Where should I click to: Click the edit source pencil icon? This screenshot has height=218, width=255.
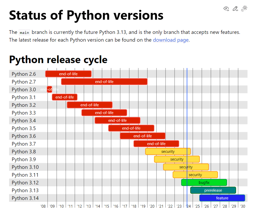[x=235, y=9]
